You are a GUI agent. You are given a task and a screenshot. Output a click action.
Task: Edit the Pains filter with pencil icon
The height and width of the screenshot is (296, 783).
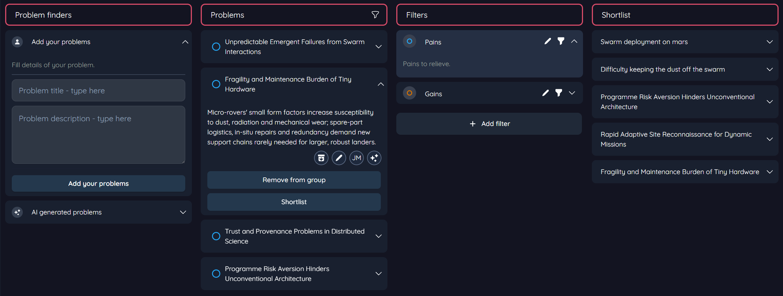click(x=547, y=41)
